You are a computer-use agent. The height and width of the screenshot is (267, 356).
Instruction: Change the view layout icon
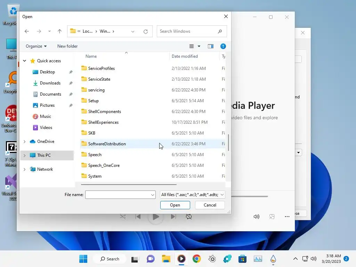192,46
